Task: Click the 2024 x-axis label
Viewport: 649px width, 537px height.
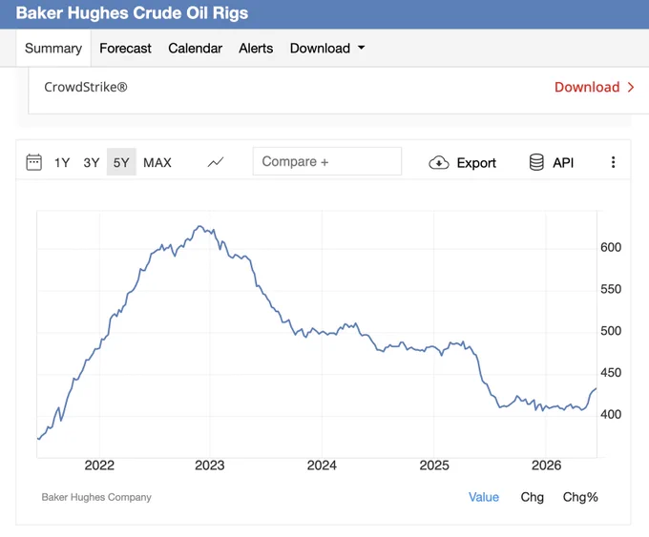Action: (x=322, y=465)
